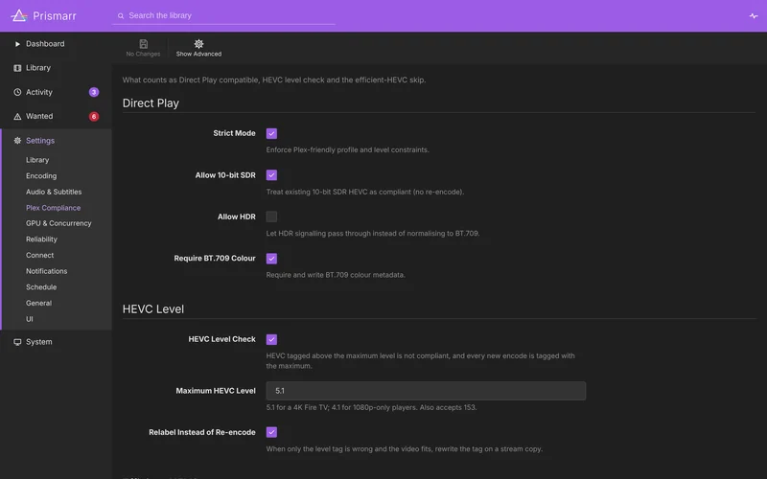Open Notifications settings
The height and width of the screenshot is (479, 767).
46,271
